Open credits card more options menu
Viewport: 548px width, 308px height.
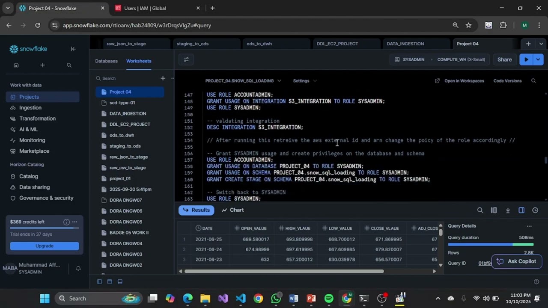75,222
